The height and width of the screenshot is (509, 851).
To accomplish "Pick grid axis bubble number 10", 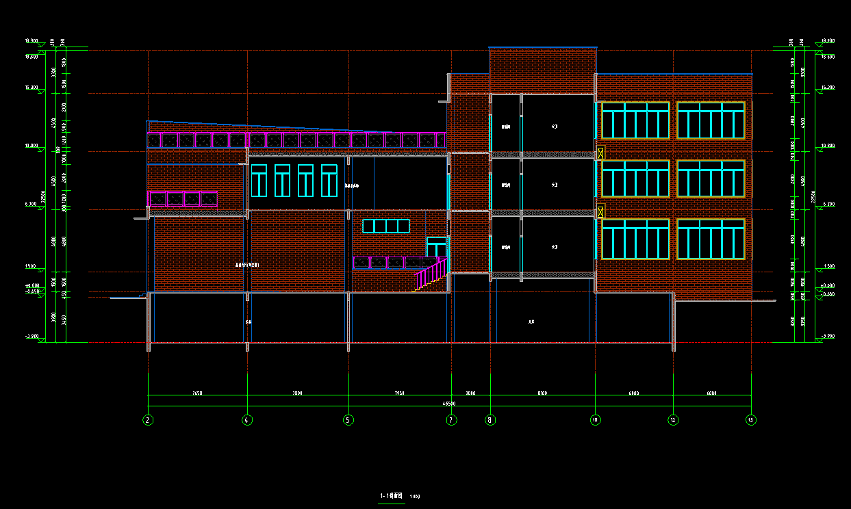I will pyautogui.click(x=596, y=420).
